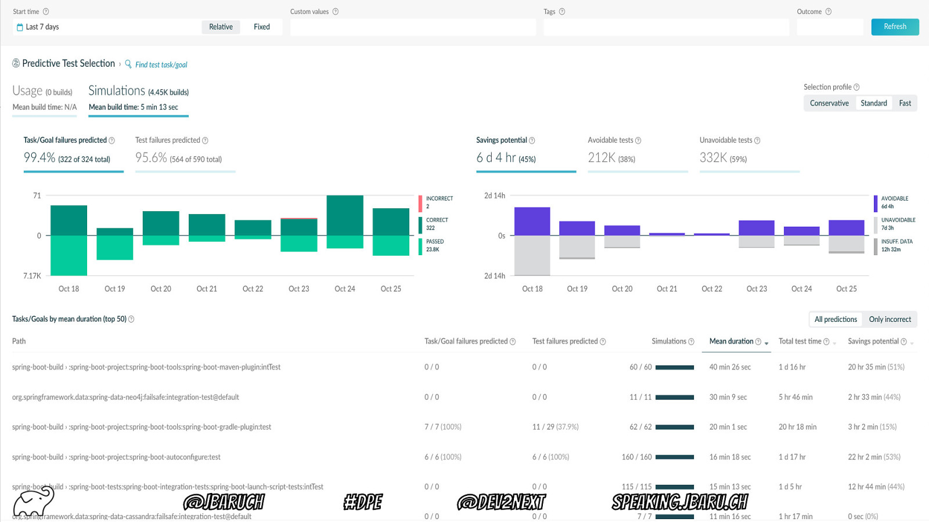This screenshot has height=522, width=929.
Task: Choose the Fast selection profile
Action: click(905, 103)
